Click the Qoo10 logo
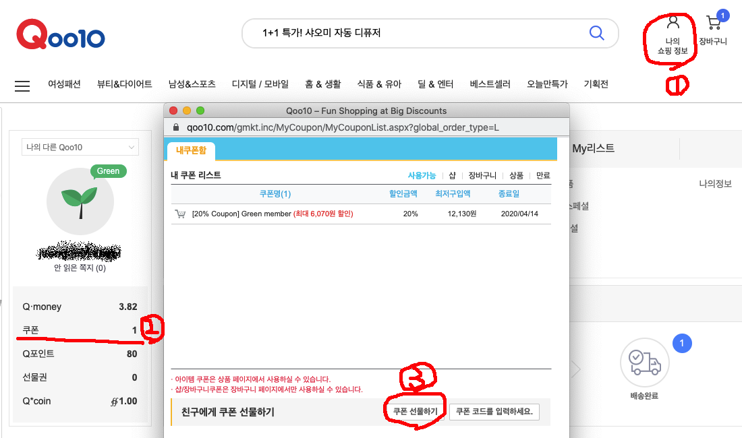The height and width of the screenshot is (438, 742). coord(61,34)
